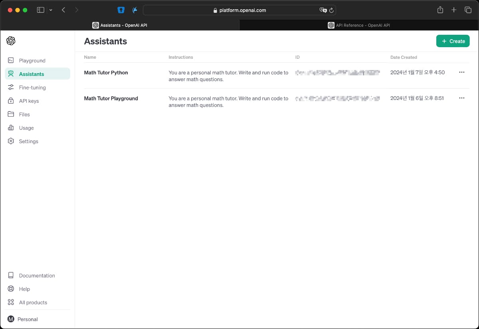Screen dimensions: 479x329
Task: Click the ID column header
Action: pos(297,57)
